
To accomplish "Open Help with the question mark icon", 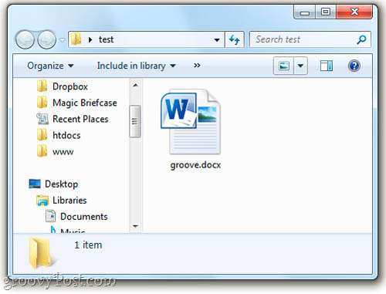I will pos(354,66).
